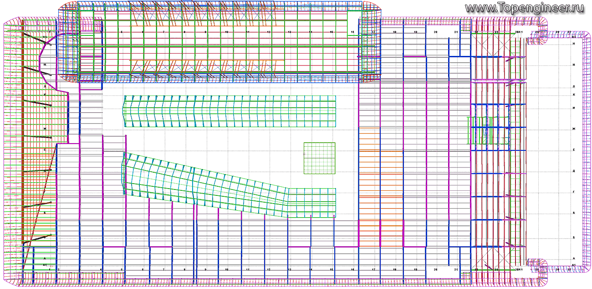Select the small green square grid block
Viewport: 592px width, 289px height.
tap(320, 158)
